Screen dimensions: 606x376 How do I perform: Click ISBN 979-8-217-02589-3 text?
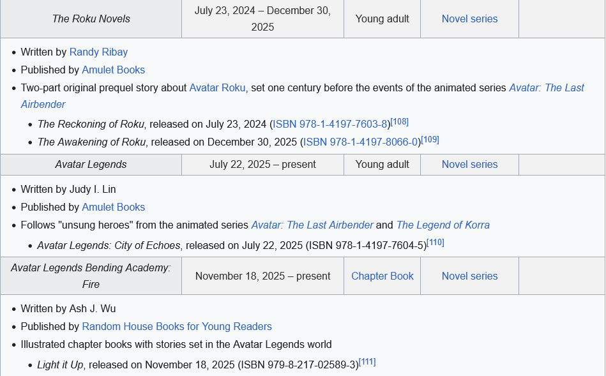[298, 365]
